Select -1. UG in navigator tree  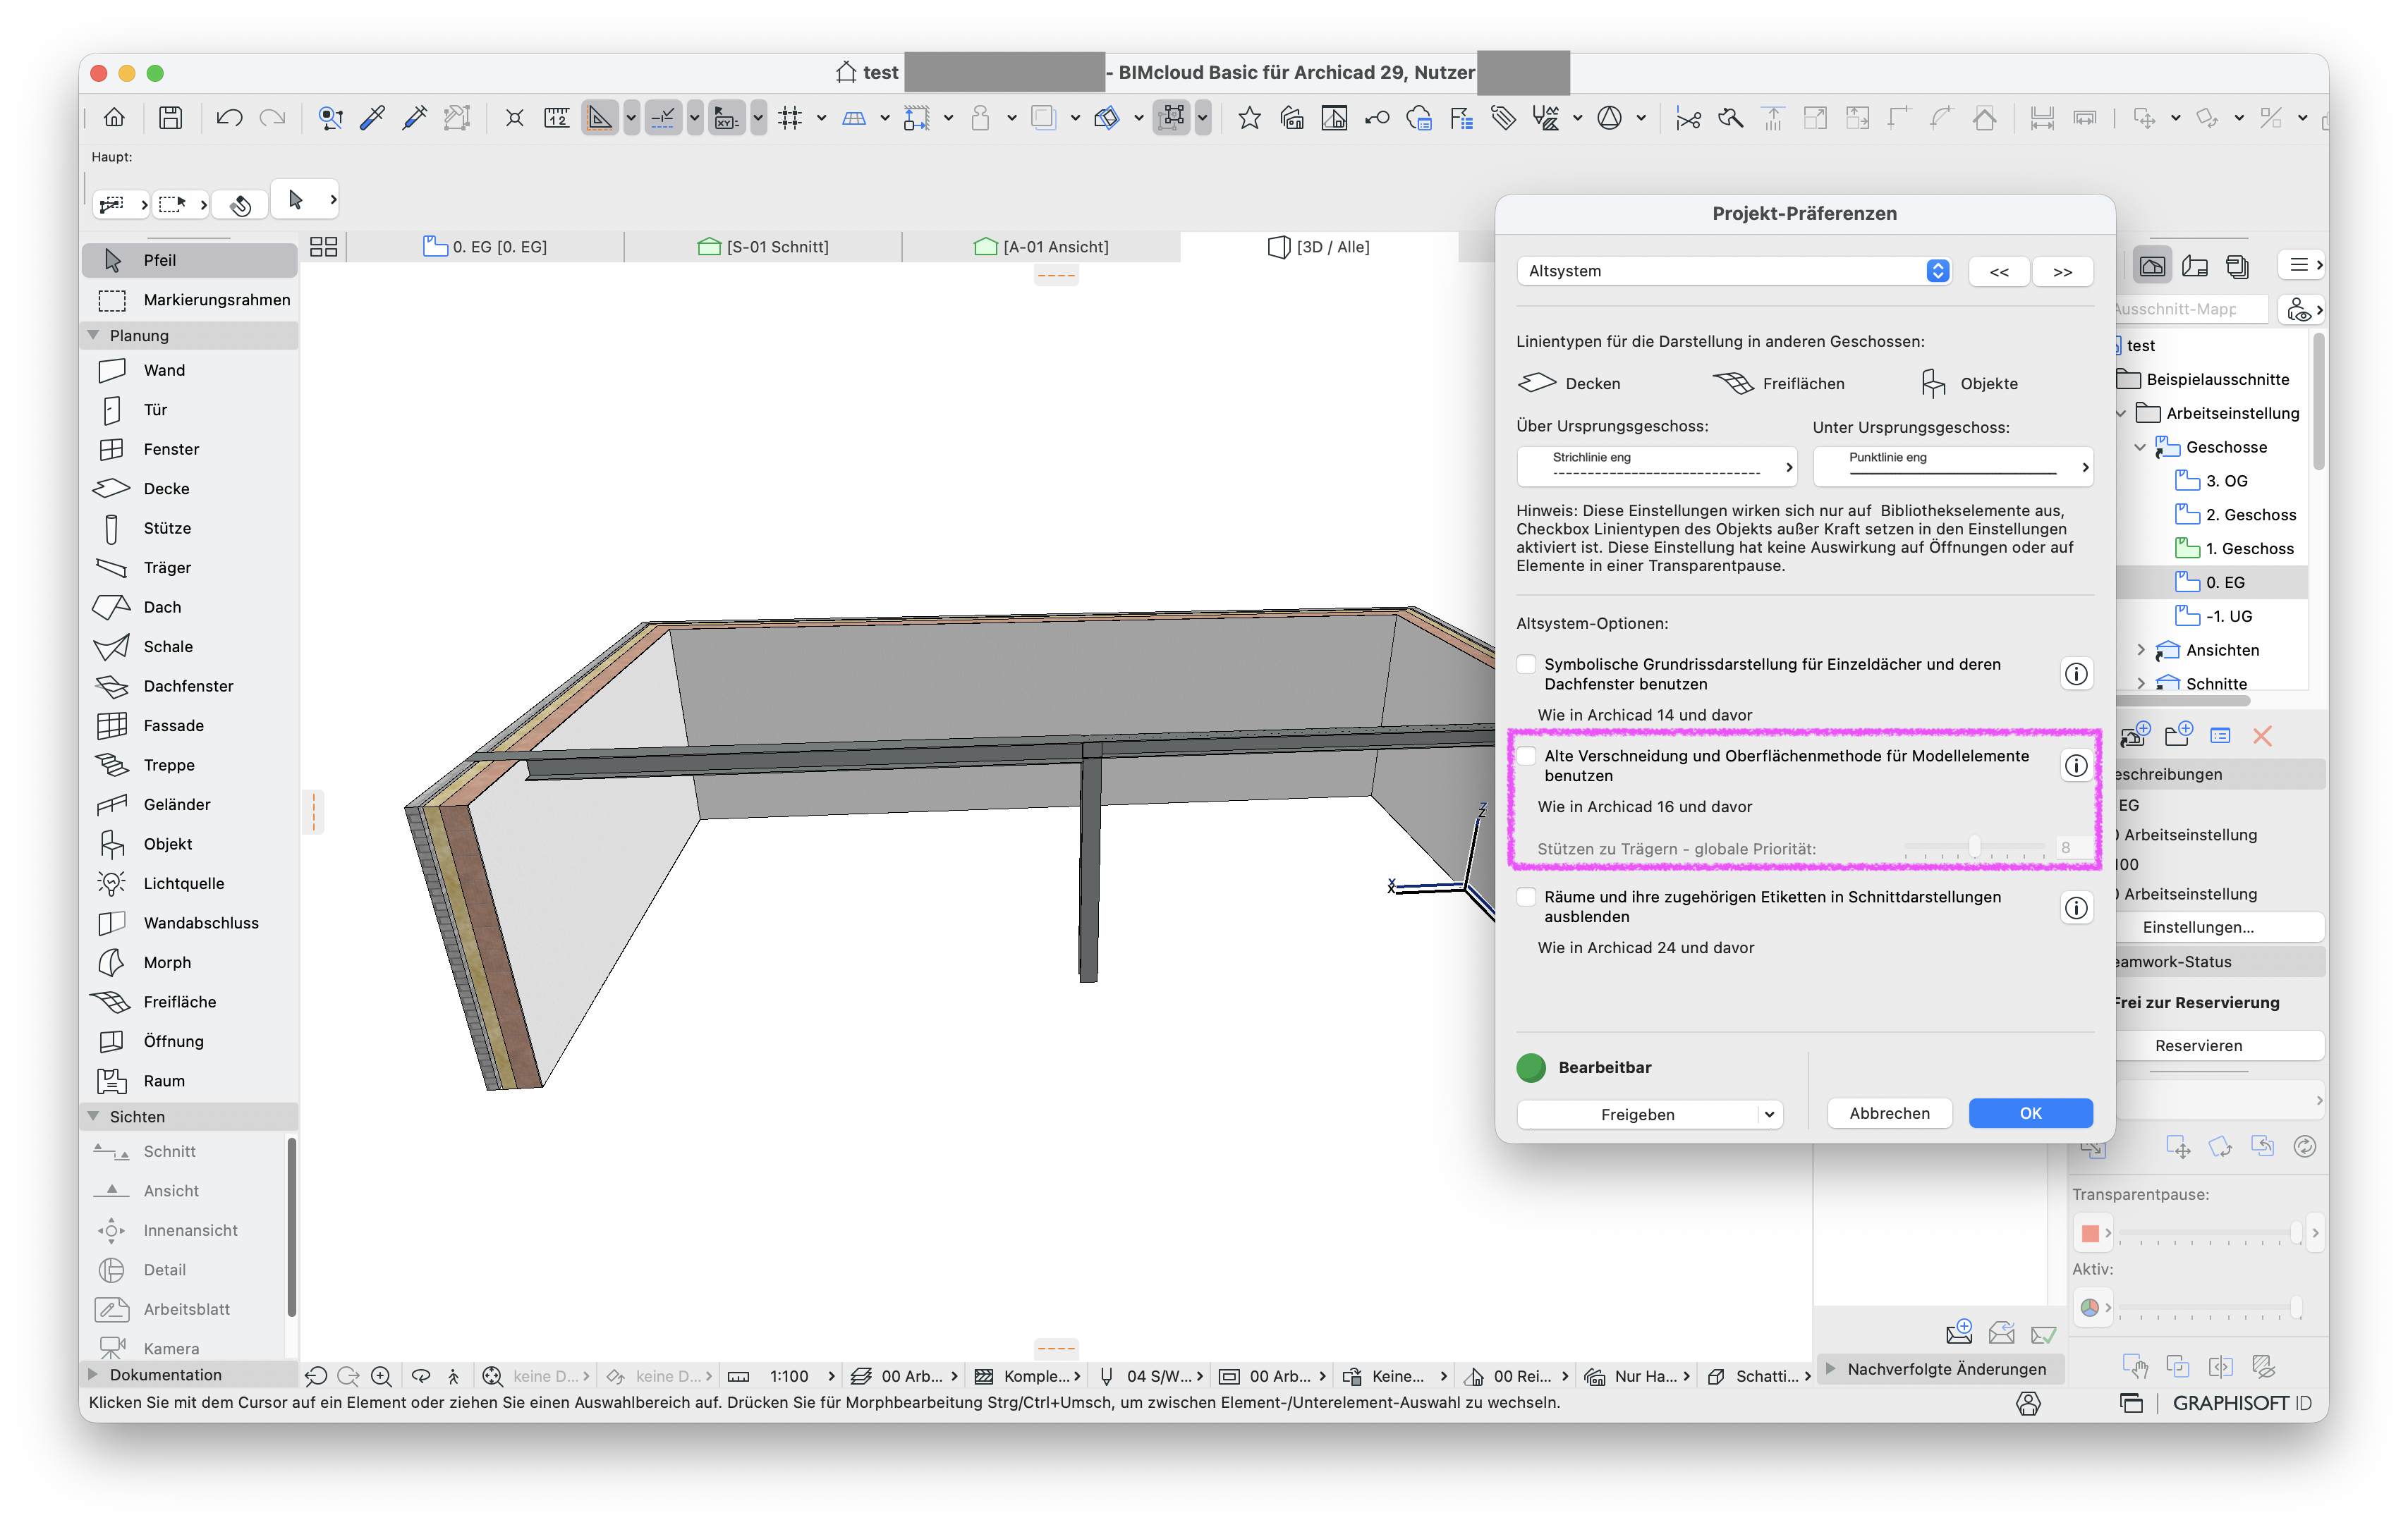click(2228, 617)
